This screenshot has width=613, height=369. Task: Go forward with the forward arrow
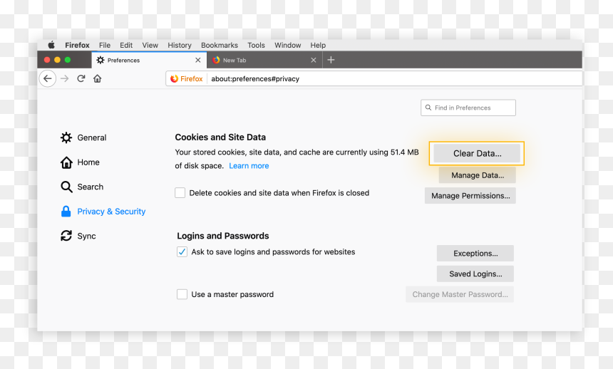(64, 78)
